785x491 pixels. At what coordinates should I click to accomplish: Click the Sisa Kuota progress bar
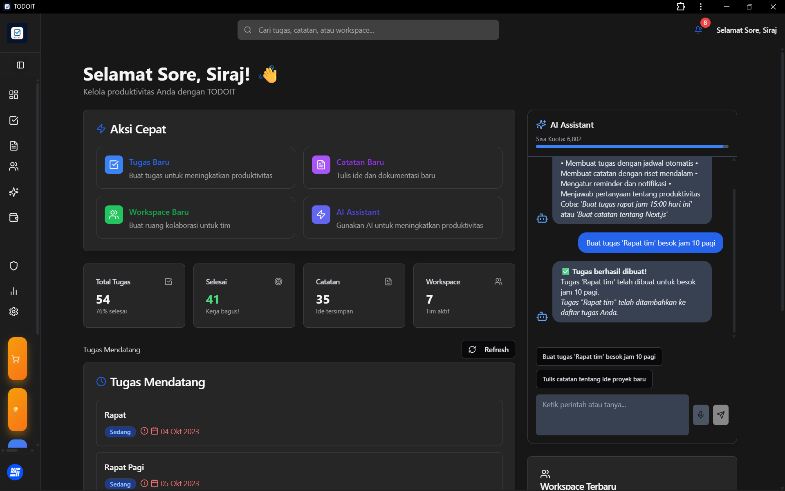(x=631, y=146)
